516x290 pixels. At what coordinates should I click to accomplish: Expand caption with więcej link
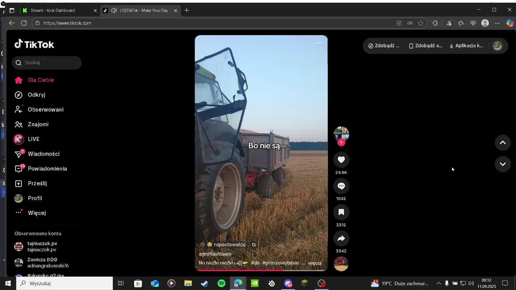coord(314,263)
